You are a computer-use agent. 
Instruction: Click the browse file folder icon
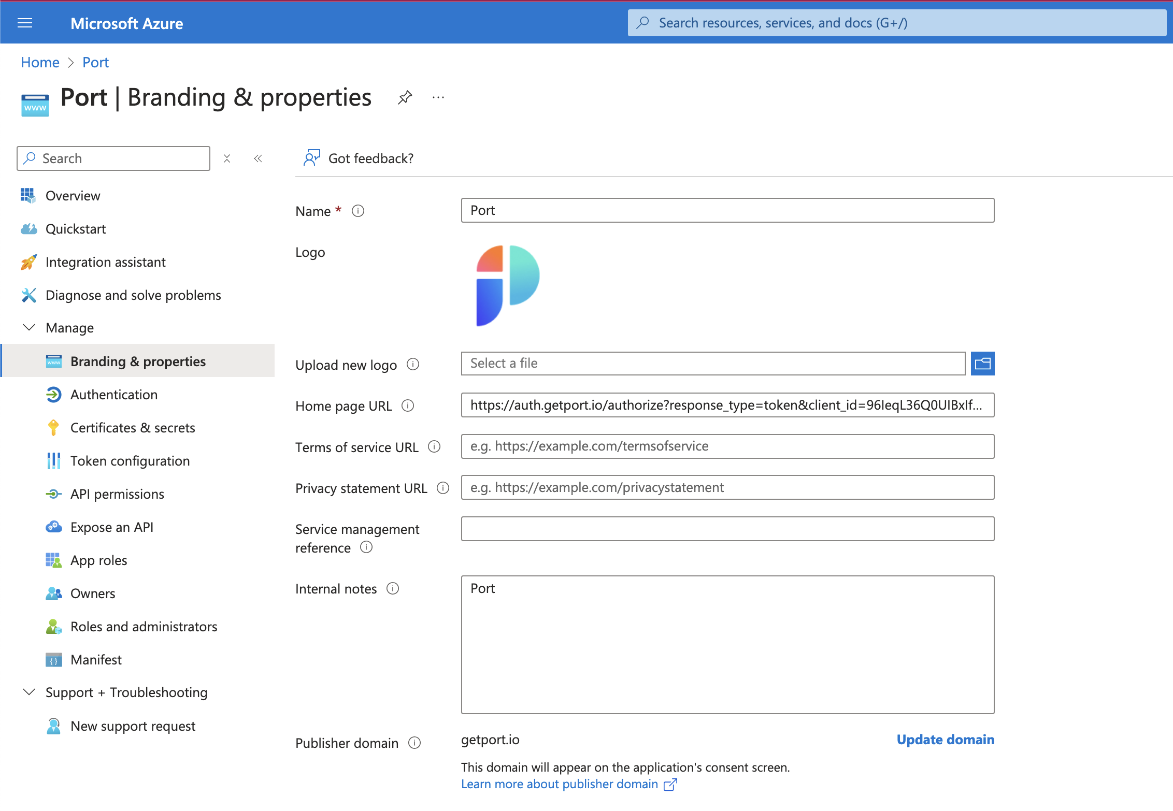click(x=982, y=364)
